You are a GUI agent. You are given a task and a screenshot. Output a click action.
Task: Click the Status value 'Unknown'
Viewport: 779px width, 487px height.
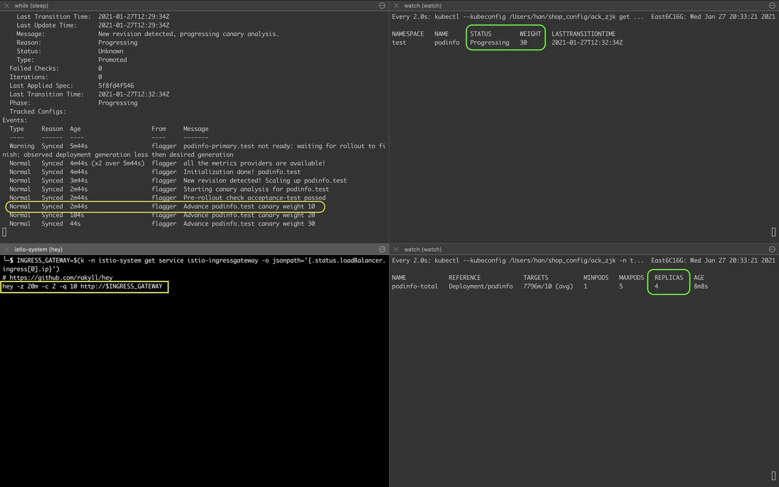(x=111, y=51)
